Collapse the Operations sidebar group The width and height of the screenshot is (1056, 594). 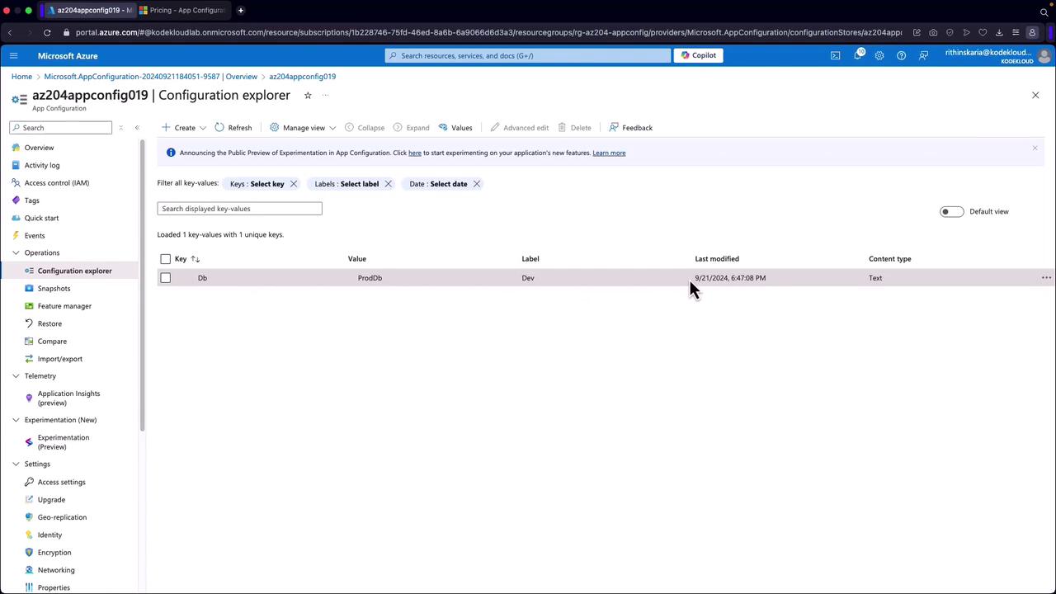coord(16,253)
